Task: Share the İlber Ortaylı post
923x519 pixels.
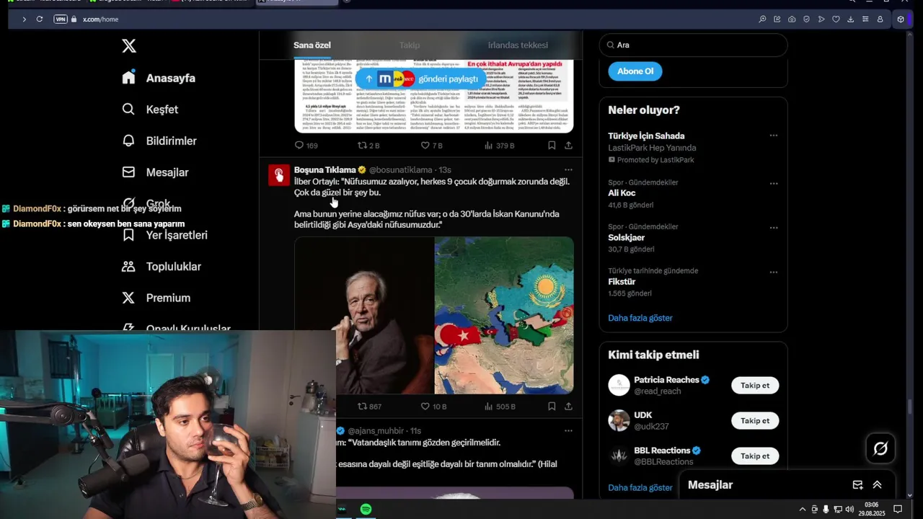Action: [x=568, y=407]
